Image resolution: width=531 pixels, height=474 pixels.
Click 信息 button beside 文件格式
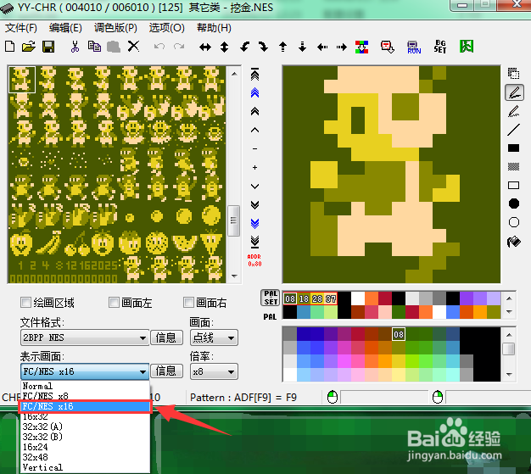[x=166, y=337]
